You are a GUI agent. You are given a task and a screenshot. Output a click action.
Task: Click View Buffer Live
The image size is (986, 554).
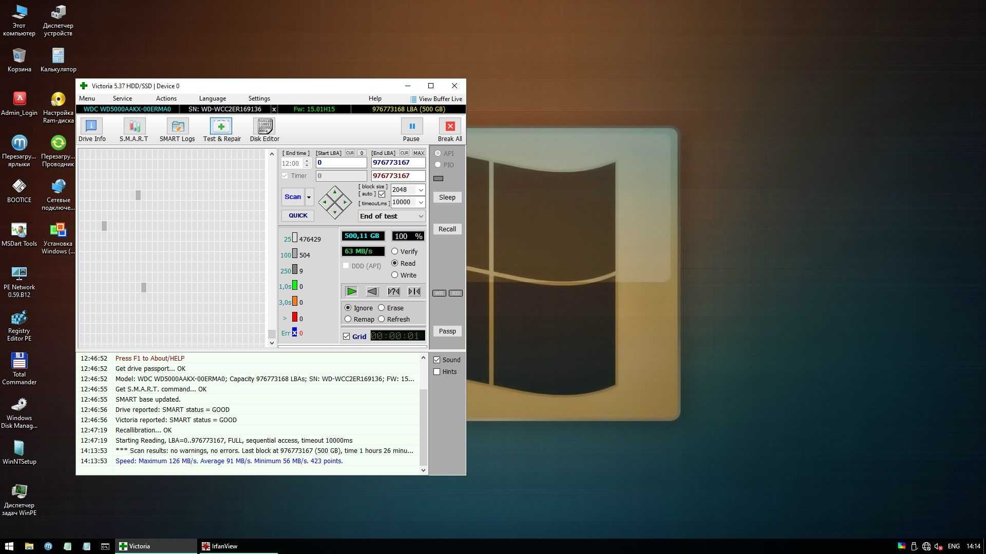437,99
